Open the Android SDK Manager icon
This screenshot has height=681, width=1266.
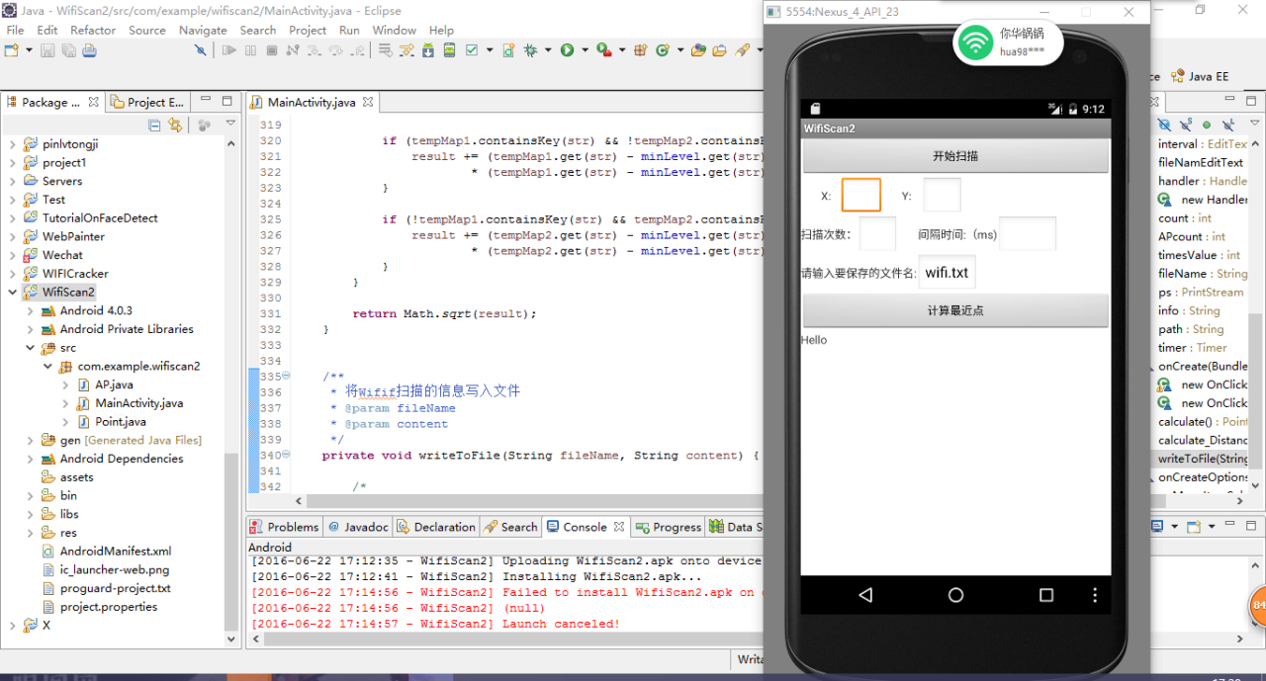[427, 49]
